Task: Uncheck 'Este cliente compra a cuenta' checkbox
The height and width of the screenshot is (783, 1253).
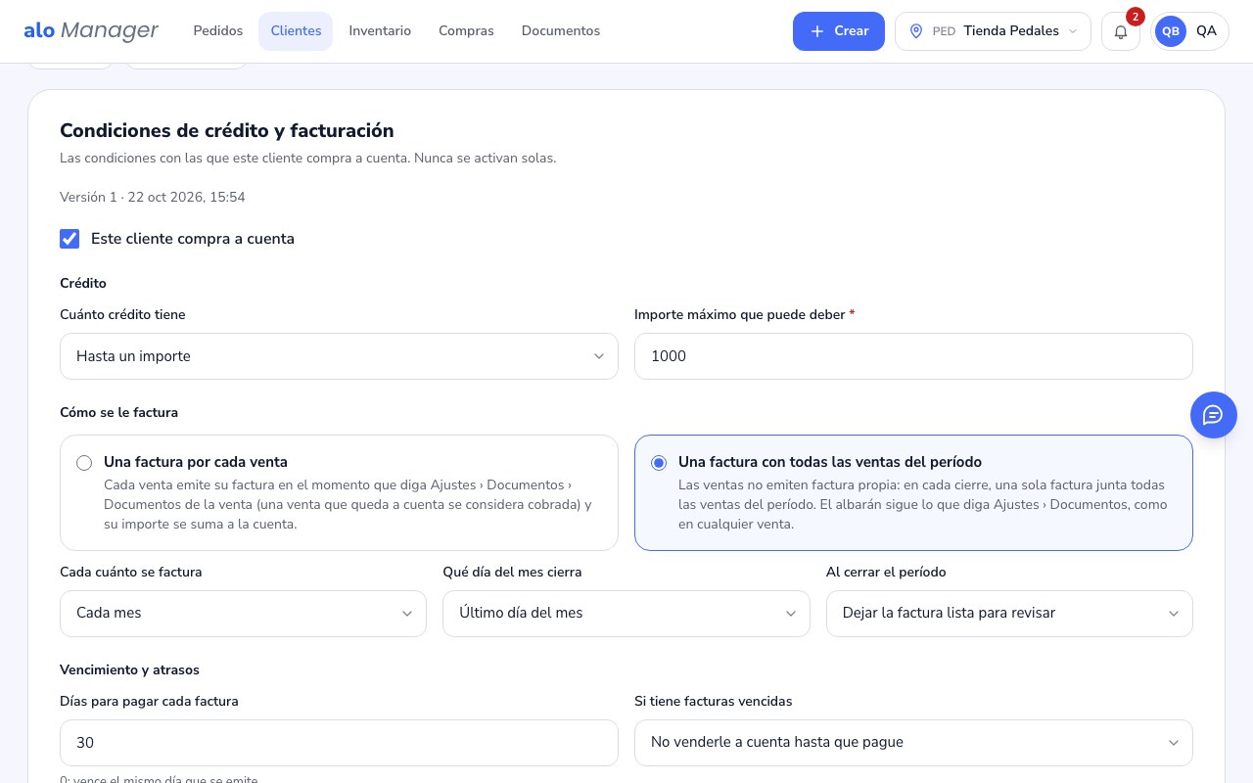Action: [70, 239]
